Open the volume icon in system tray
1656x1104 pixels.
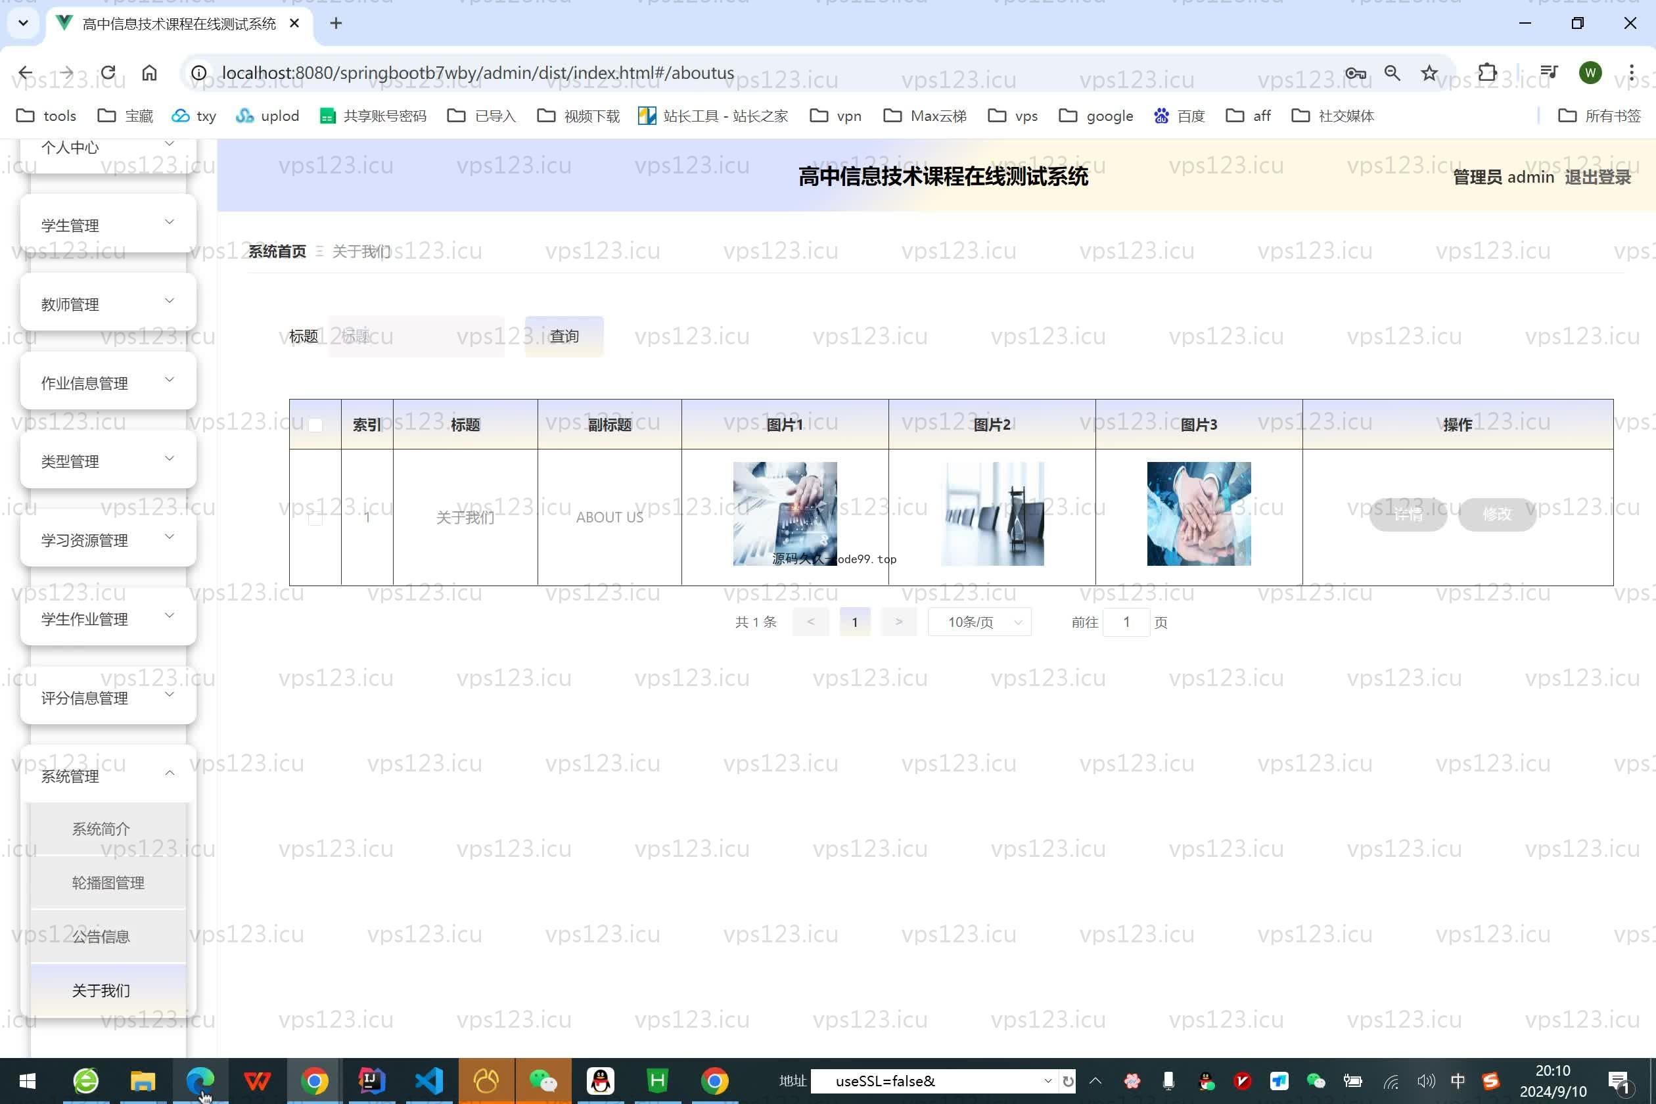click(1427, 1081)
